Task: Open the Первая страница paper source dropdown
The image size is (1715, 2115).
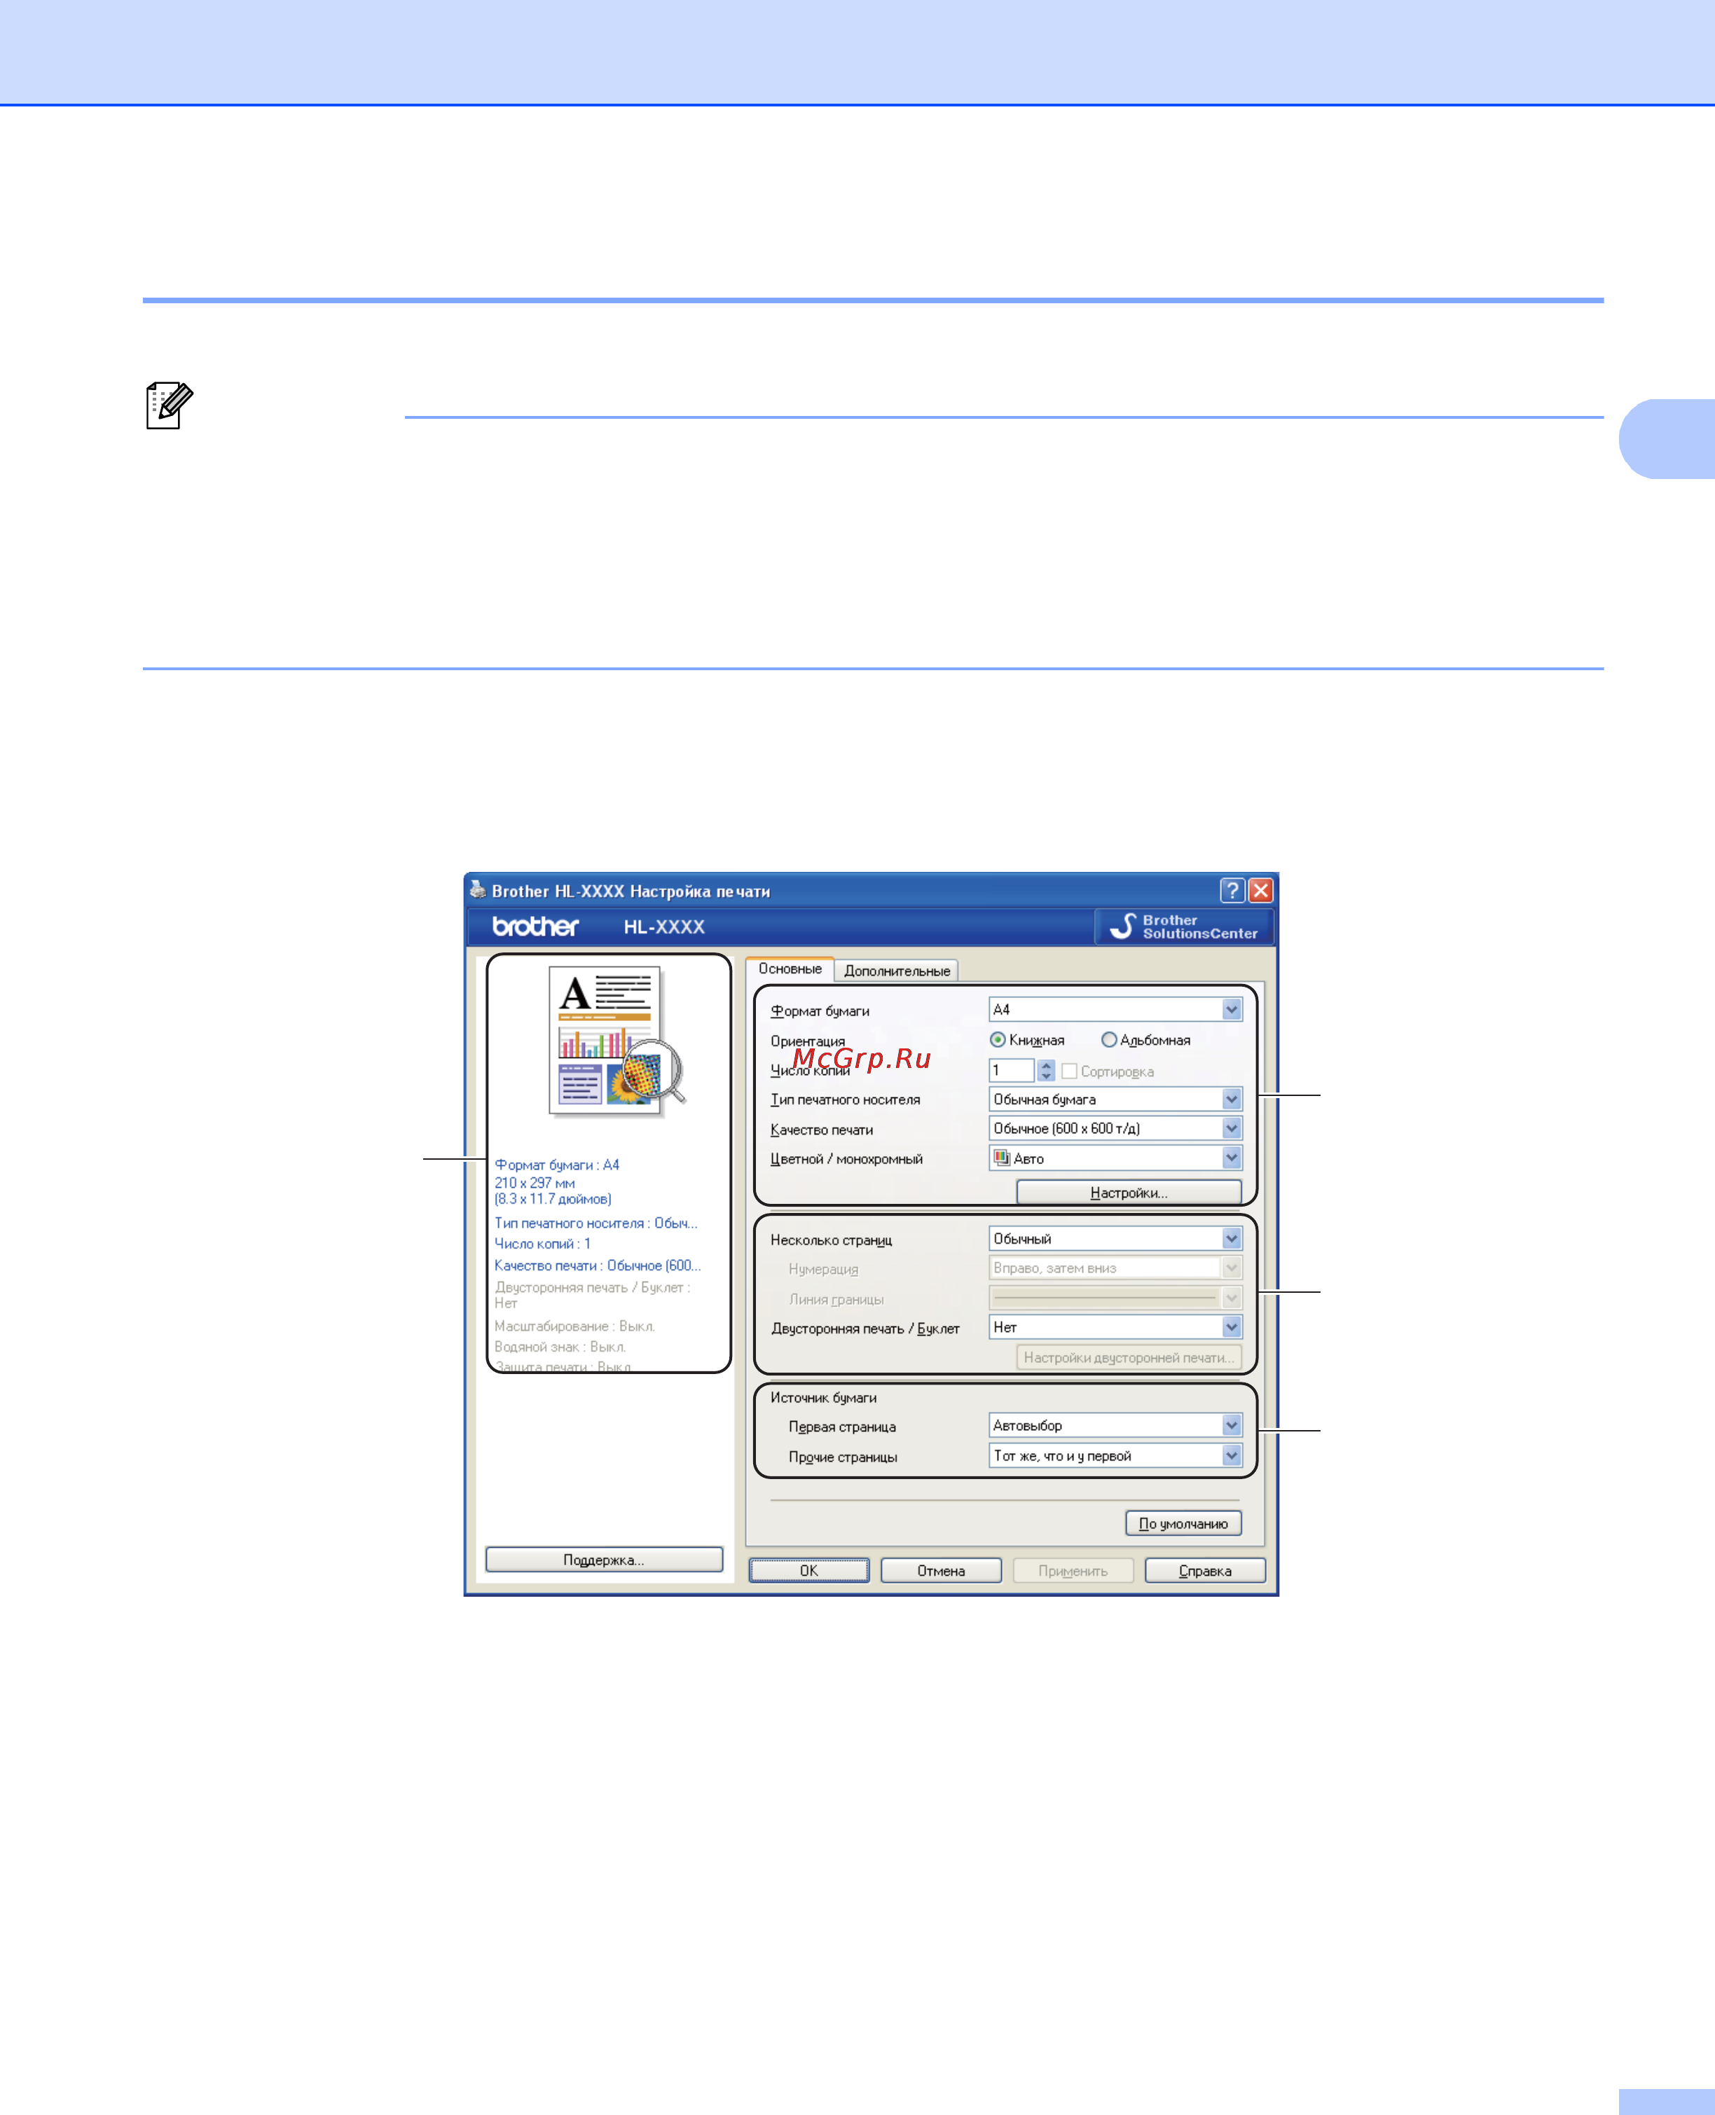Action: [x=1115, y=1426]
